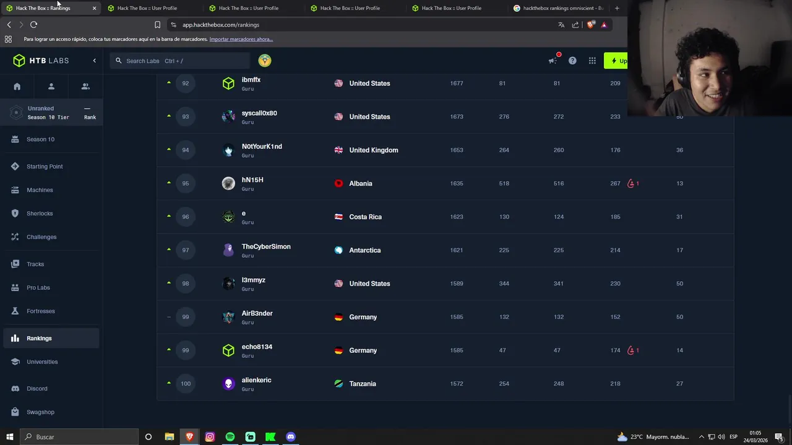Click the Windows Start button
Viewport: 792px width, 445px height.
pyautogui.click(x=10, y=437)
